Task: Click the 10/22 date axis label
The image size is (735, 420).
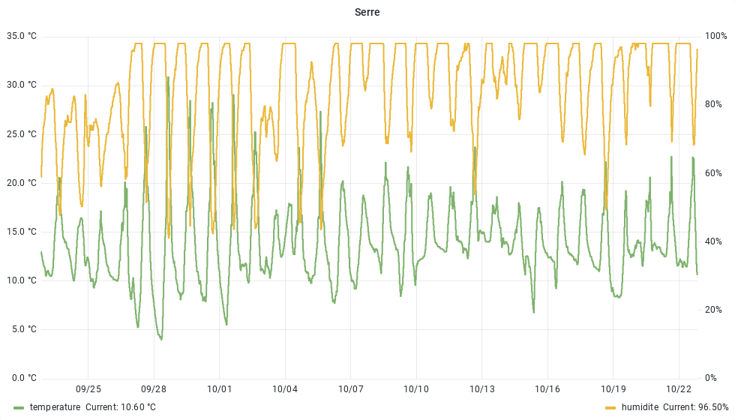Action: tap(679, 389)
